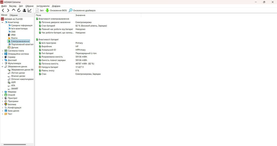Image resolution: width=277 pixels, height=146 pixels.
Task: Click the Up level arrow icon
Action: click(14, 10)
